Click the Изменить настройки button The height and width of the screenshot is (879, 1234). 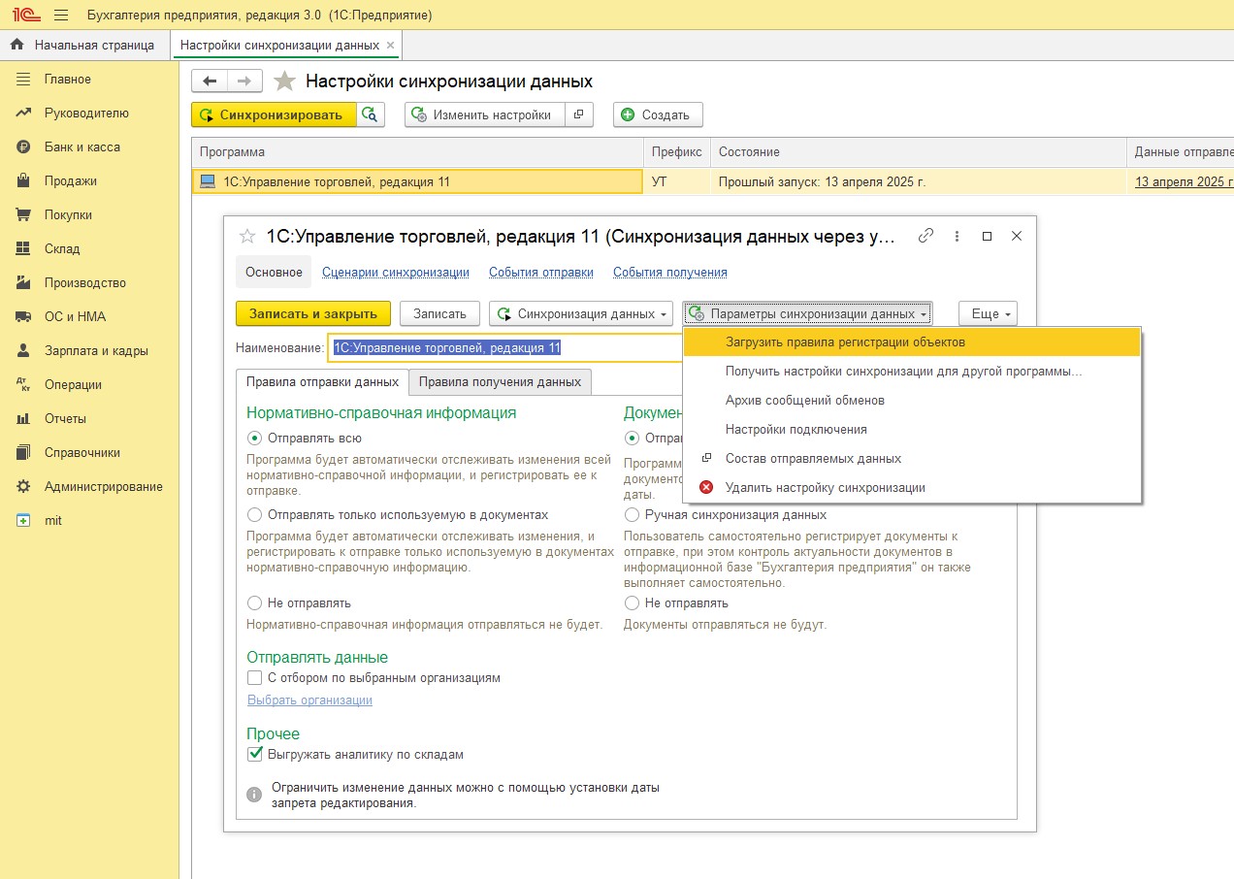click(x=484, y=114)
